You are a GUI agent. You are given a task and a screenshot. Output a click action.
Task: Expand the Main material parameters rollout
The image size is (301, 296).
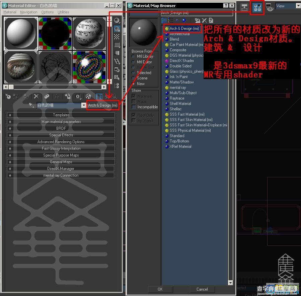pos(61,122)
